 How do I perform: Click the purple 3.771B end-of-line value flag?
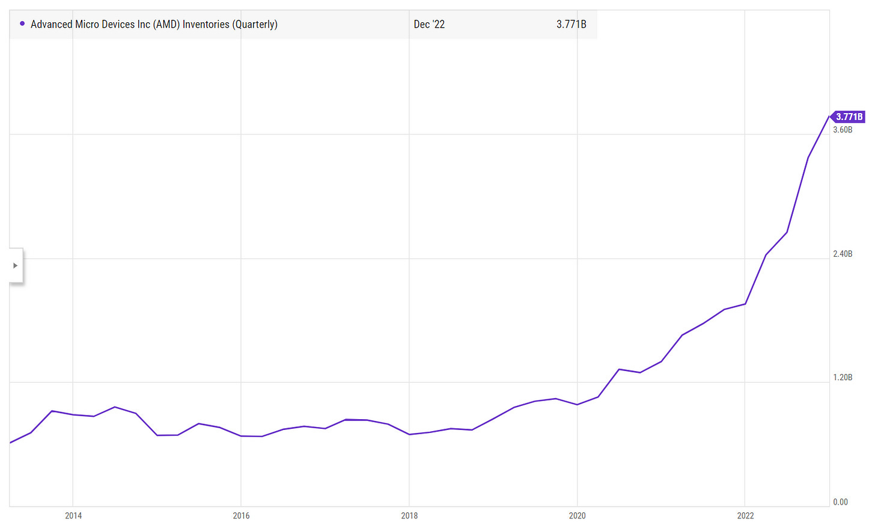848,117
